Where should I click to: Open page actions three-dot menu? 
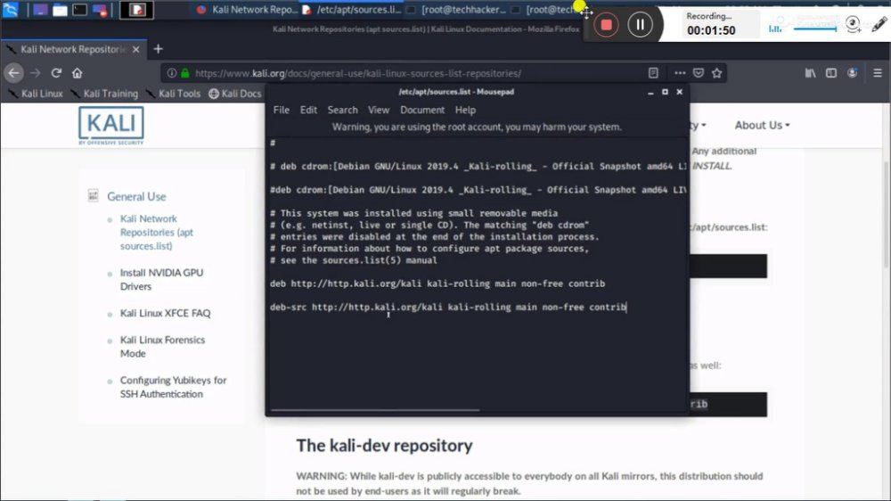[x=680, y=73]
